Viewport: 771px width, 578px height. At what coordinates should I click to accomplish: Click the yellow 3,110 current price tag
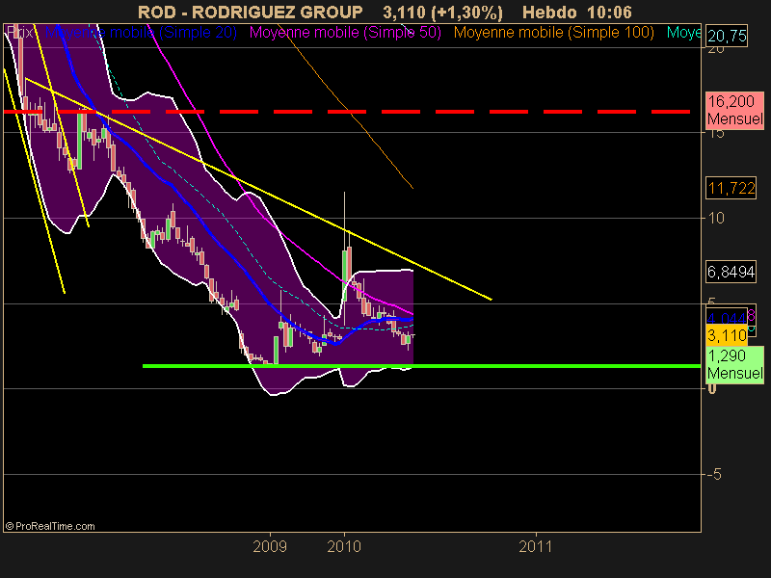tap(727, 335)
